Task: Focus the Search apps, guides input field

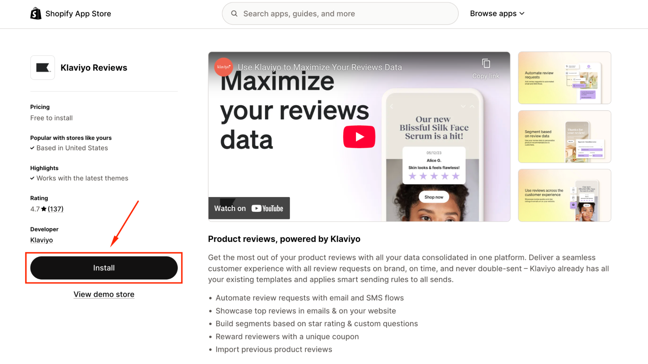Action: [340, 14]
